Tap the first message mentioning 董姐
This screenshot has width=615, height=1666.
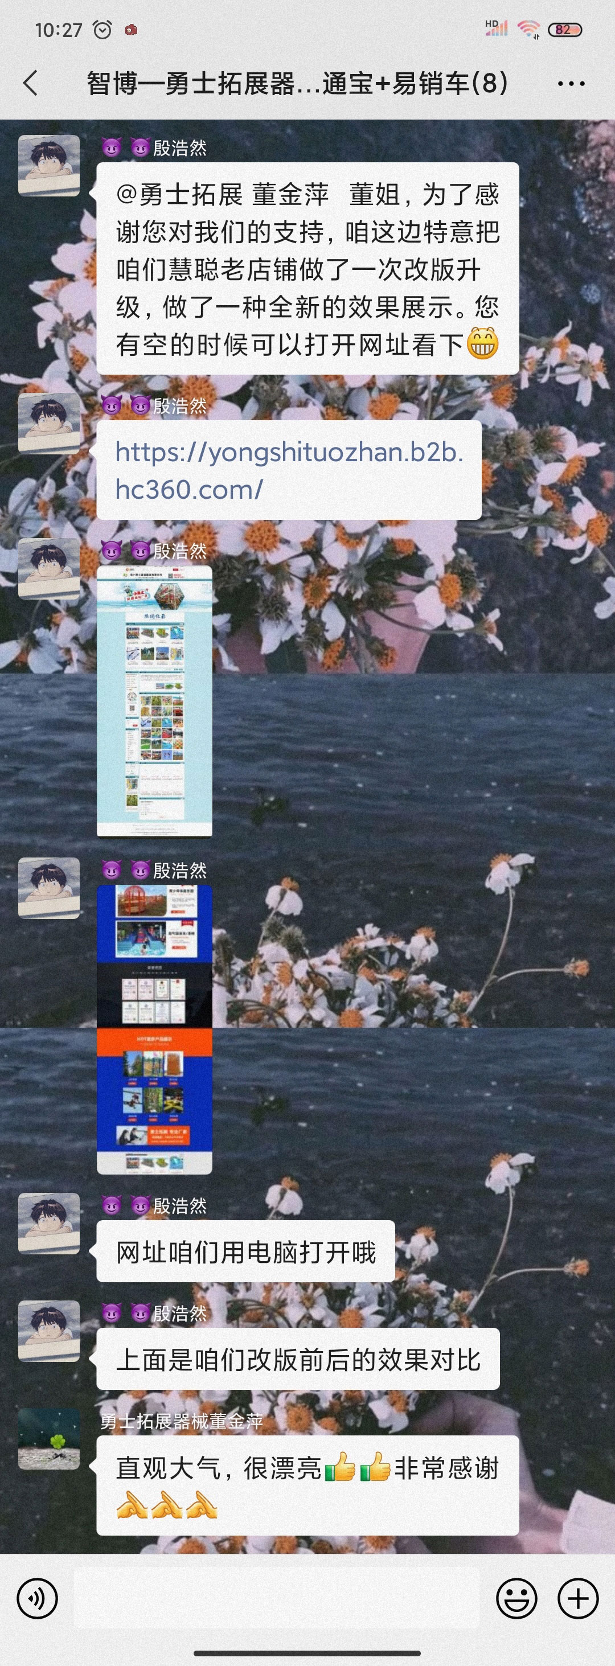click(x=307, y=268)
